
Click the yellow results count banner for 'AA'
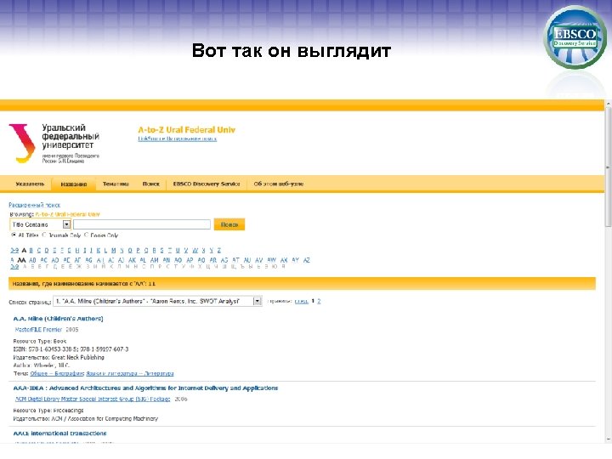(x=302, y=284)
